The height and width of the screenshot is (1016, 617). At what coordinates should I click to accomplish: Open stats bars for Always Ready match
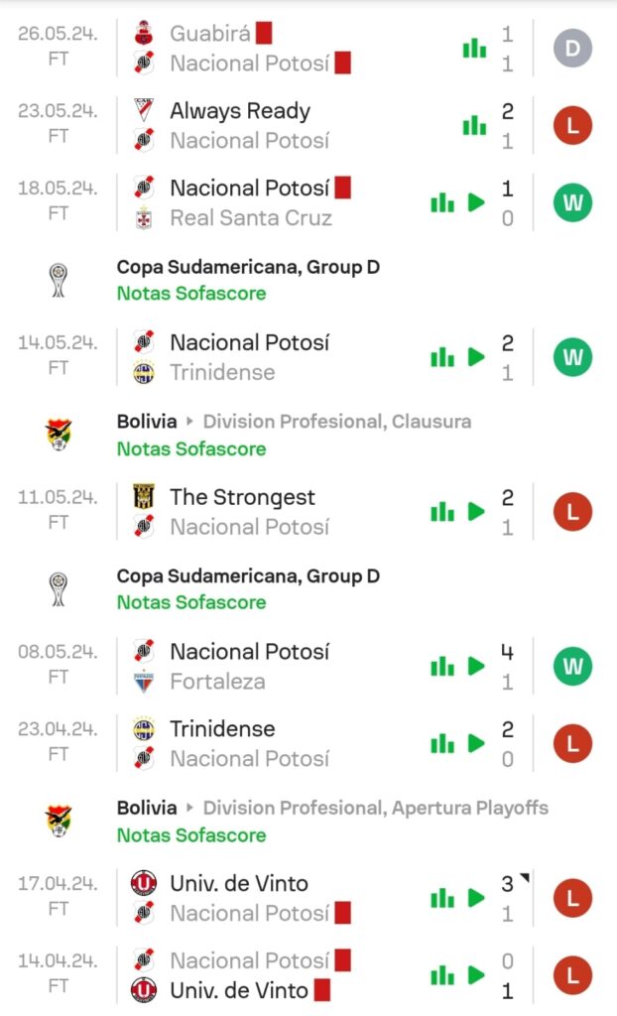[474, 125]
